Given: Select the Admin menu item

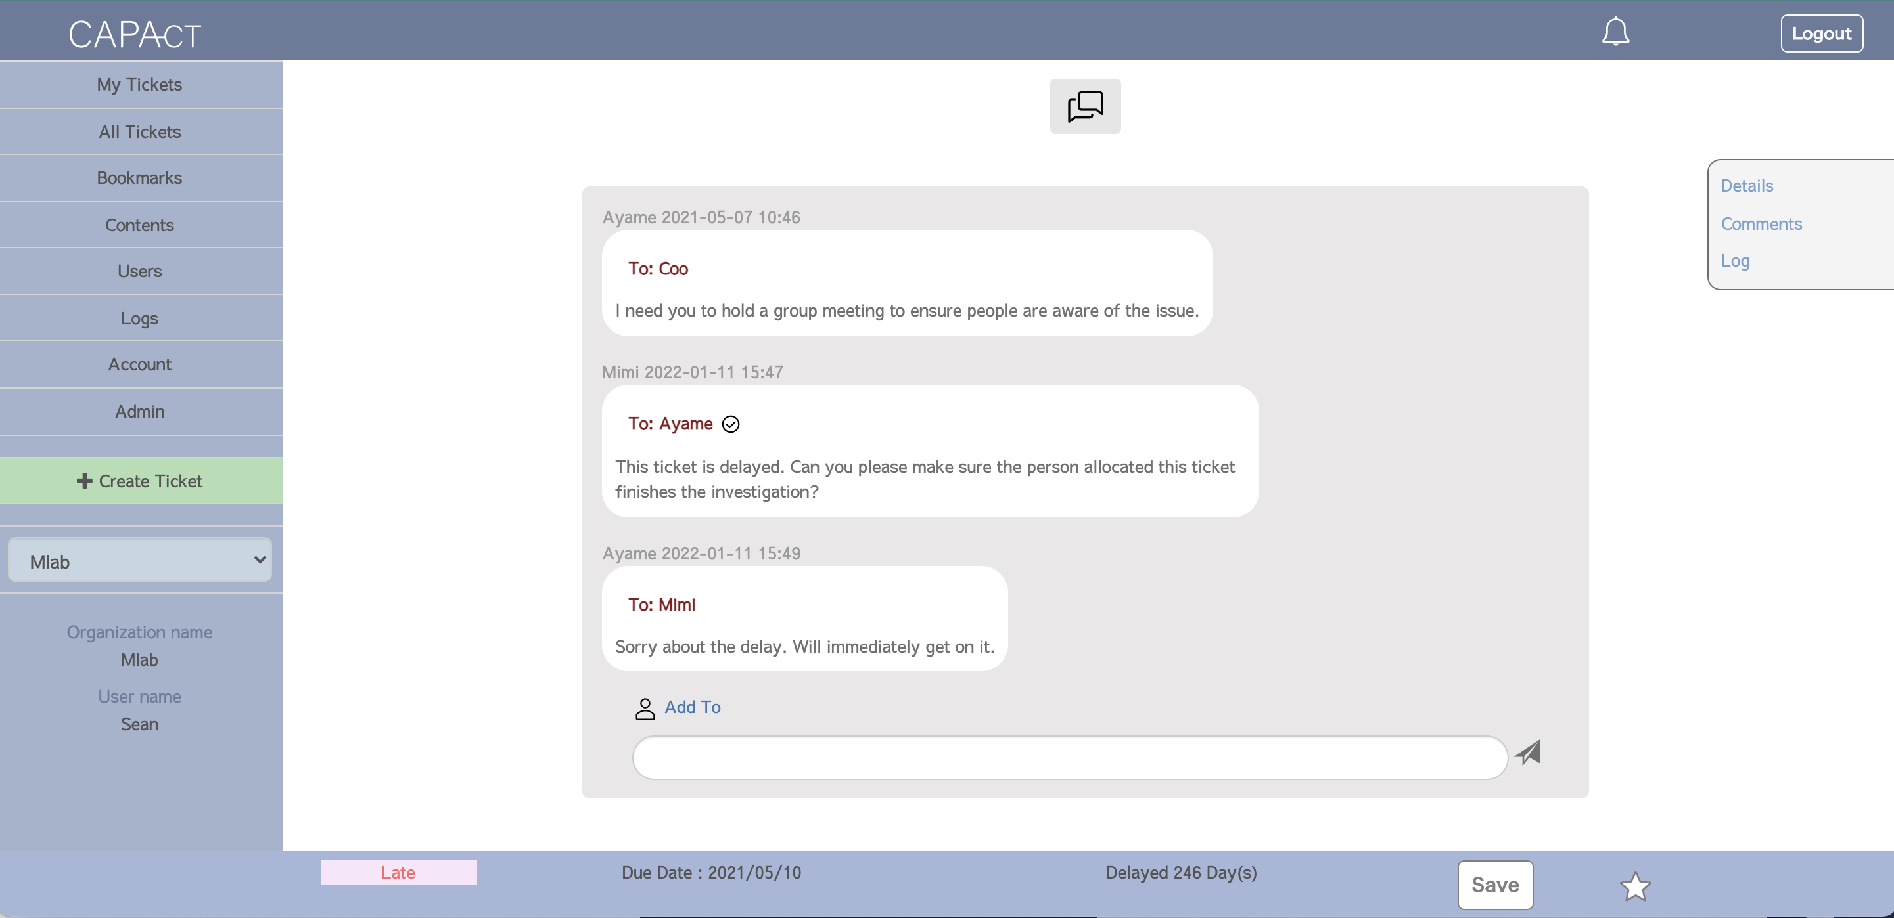Looking at the screenshot, I should click(140, 412).
